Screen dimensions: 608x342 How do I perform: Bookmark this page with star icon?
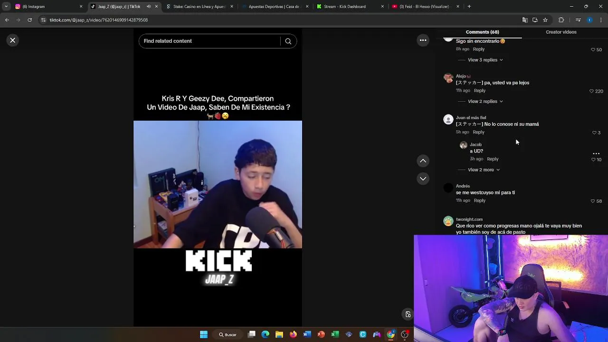pos(545,20)
